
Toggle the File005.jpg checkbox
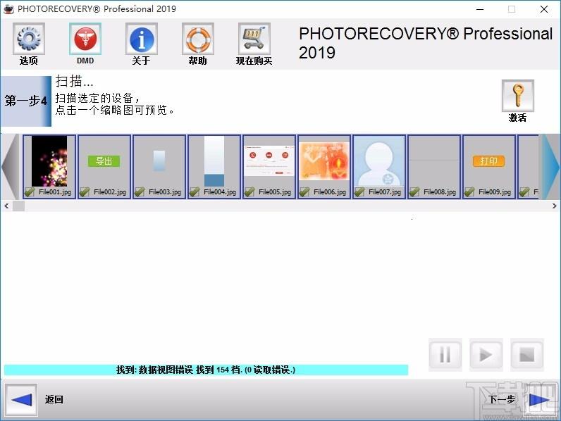[x=249, y=191]
